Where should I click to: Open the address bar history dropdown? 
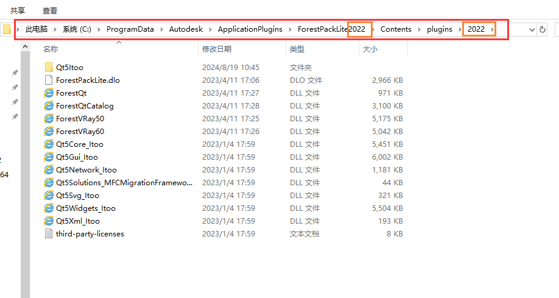tap(532, 29)
